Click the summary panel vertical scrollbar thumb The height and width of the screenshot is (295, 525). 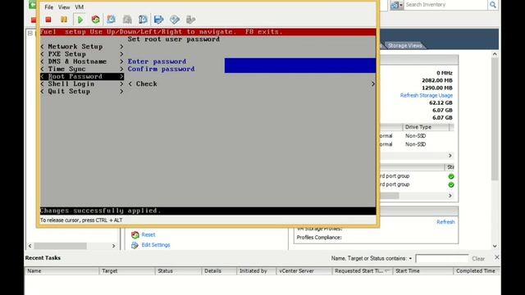(x=495, y=119)
